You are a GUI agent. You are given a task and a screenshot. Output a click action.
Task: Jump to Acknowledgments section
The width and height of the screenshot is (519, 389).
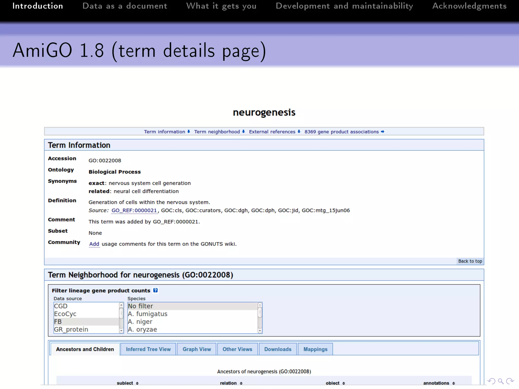[x=469, y=6]
